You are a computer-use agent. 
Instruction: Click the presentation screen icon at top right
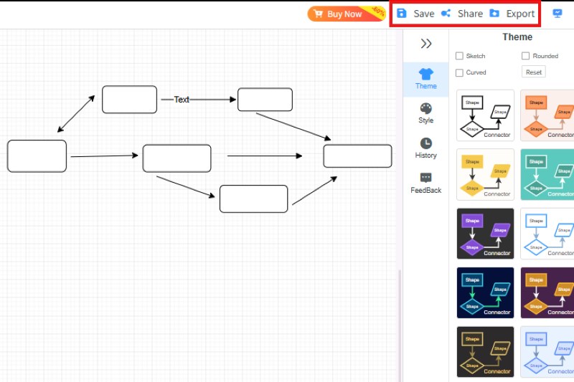(557, 14)
